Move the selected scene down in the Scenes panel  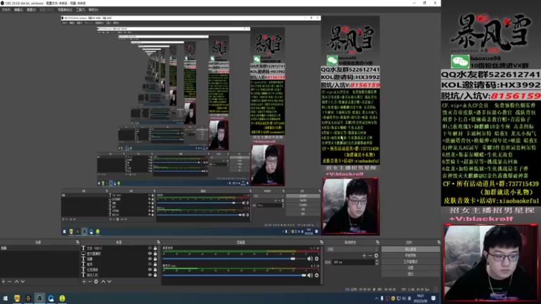tap(23, 282)
